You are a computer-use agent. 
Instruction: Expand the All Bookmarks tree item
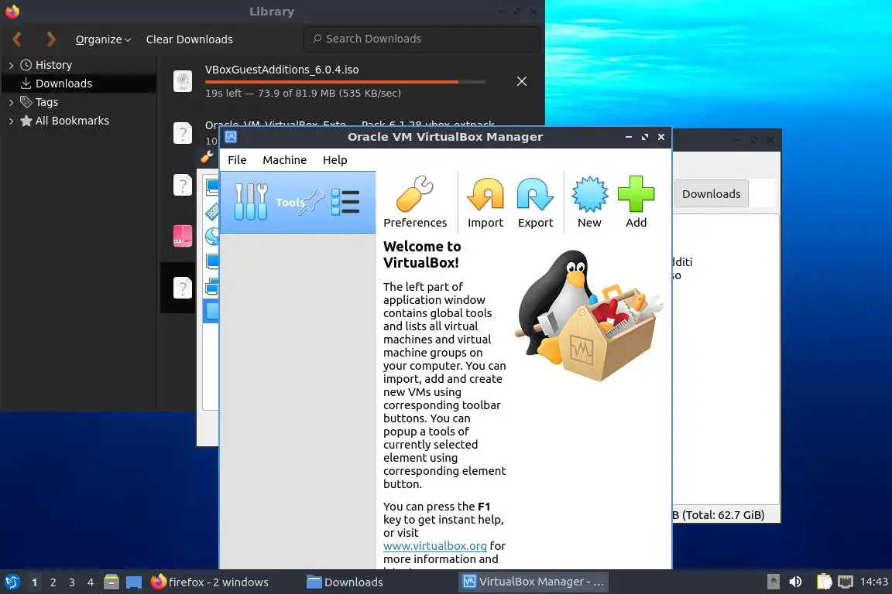point(11,121)
